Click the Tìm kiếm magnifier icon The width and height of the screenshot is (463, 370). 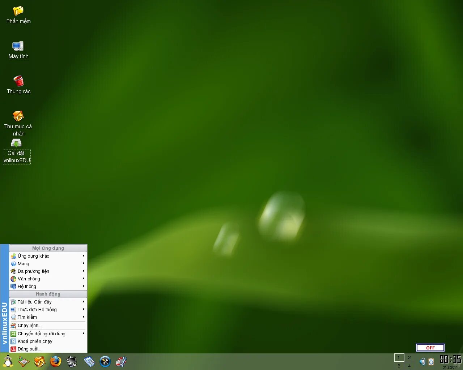coord(13,317)
